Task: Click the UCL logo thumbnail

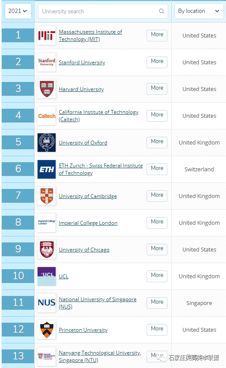Action: click(x=47, y=276)
